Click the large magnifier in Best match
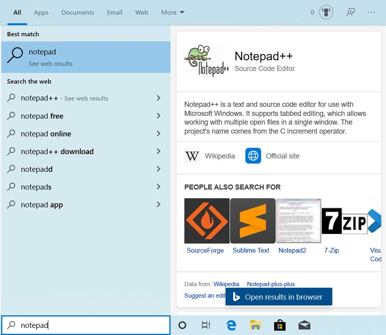 pos(15,55)
